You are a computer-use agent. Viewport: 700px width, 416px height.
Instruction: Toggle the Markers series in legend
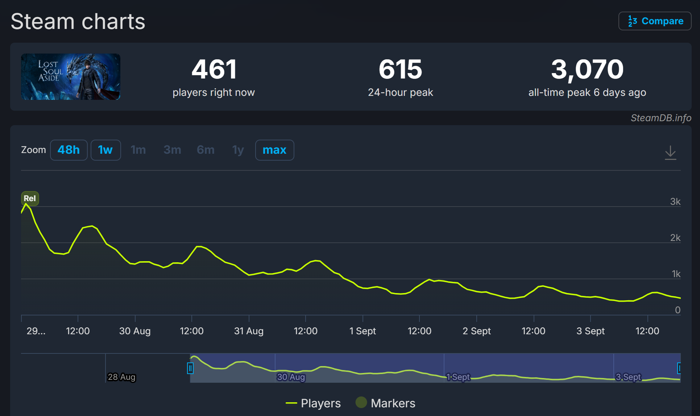pos(393,403)
